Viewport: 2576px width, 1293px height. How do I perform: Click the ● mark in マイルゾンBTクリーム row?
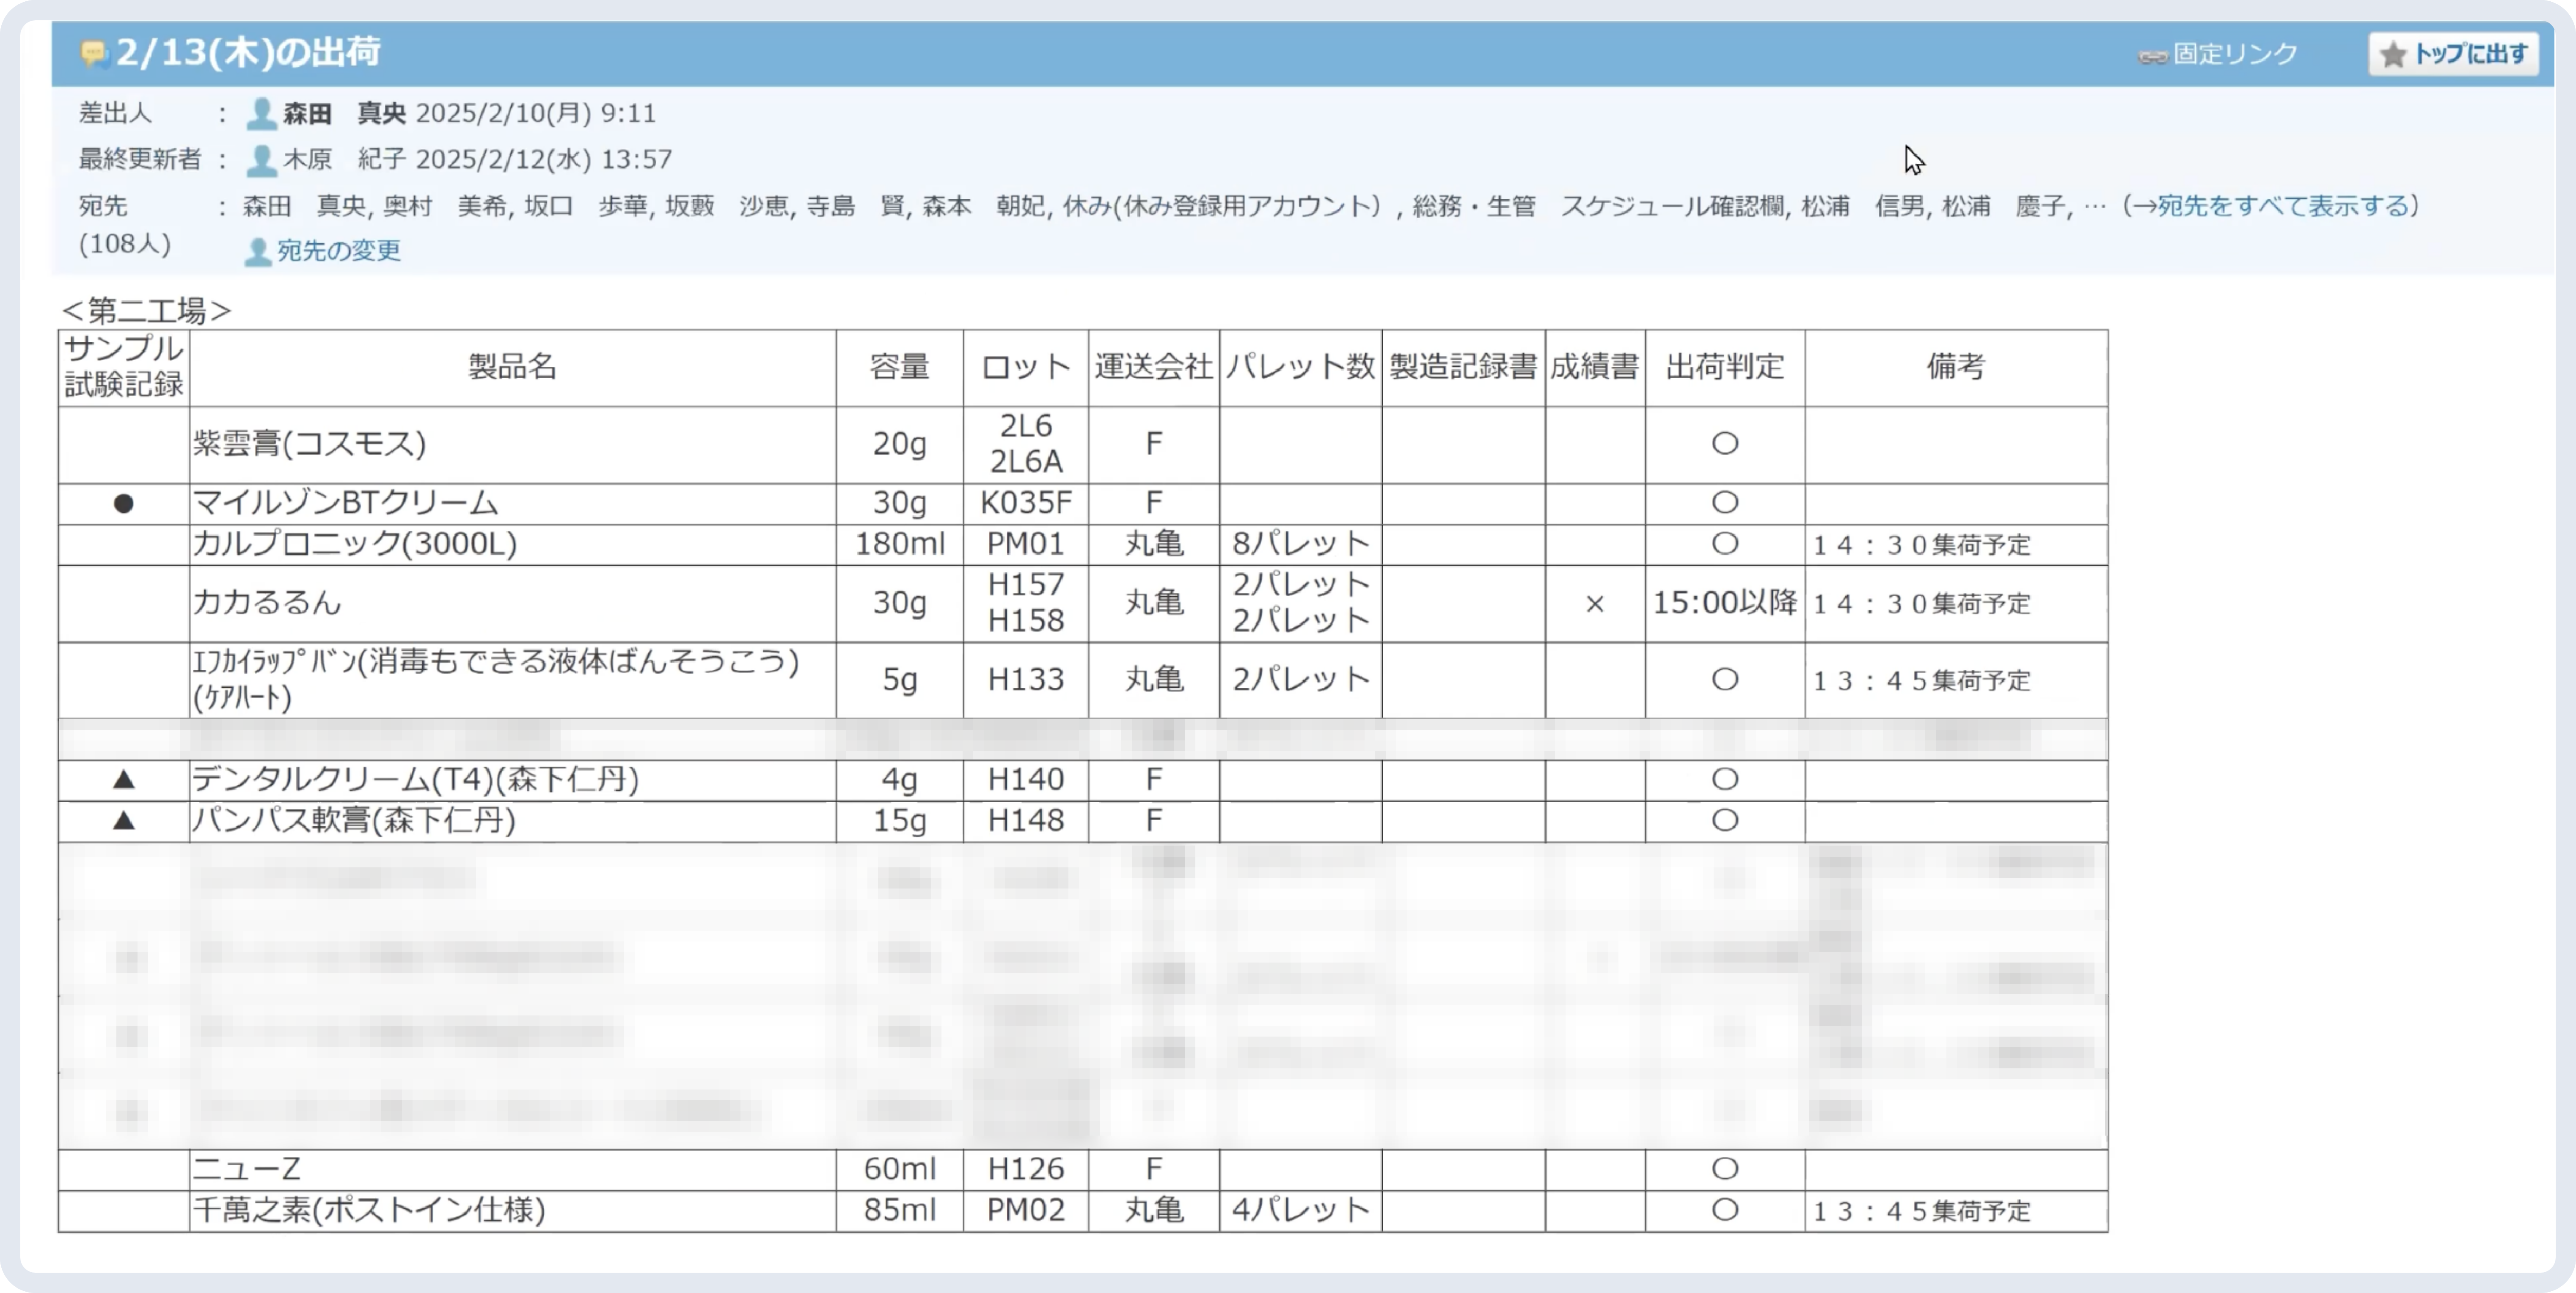point(124,504)
